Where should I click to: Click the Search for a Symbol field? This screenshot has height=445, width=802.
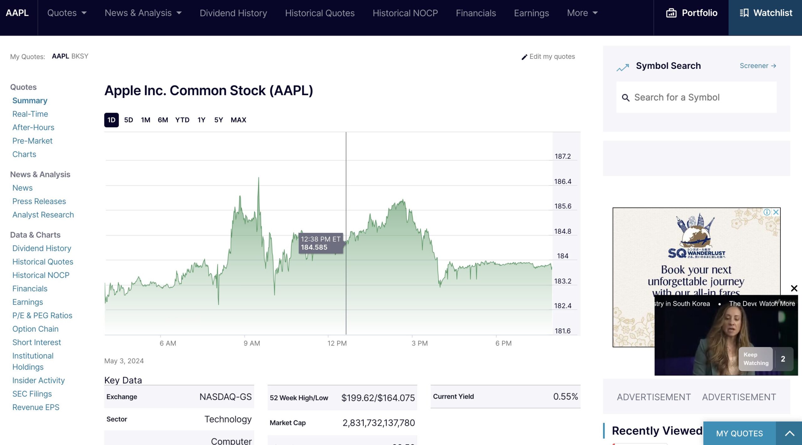(696, 97)
